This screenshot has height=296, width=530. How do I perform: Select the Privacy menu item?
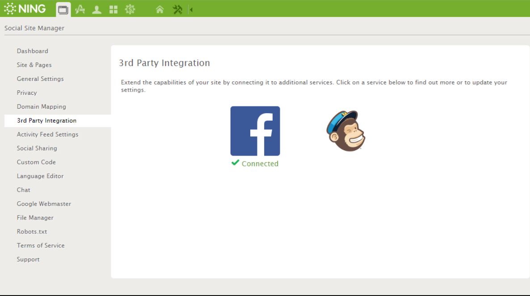point(27,93)
